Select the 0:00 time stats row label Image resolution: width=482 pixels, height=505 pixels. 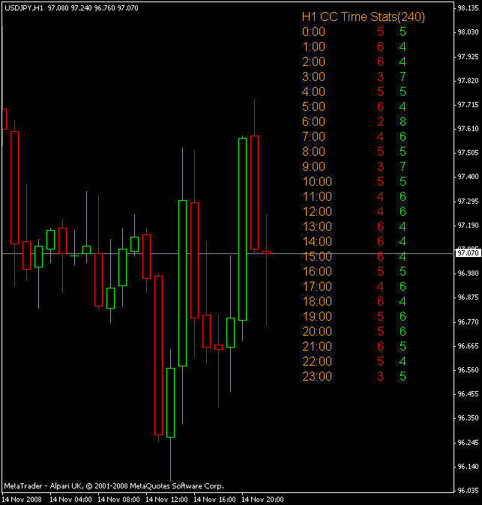point(313,32)
